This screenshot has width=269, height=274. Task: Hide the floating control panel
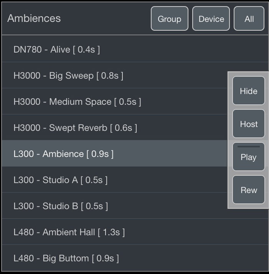point(248,91)
